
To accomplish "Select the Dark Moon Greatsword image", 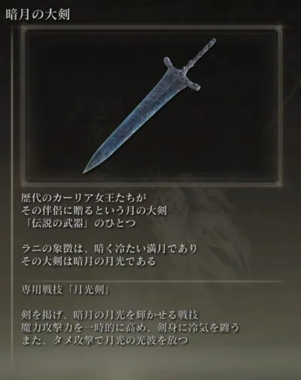I will tap(149, 106).
